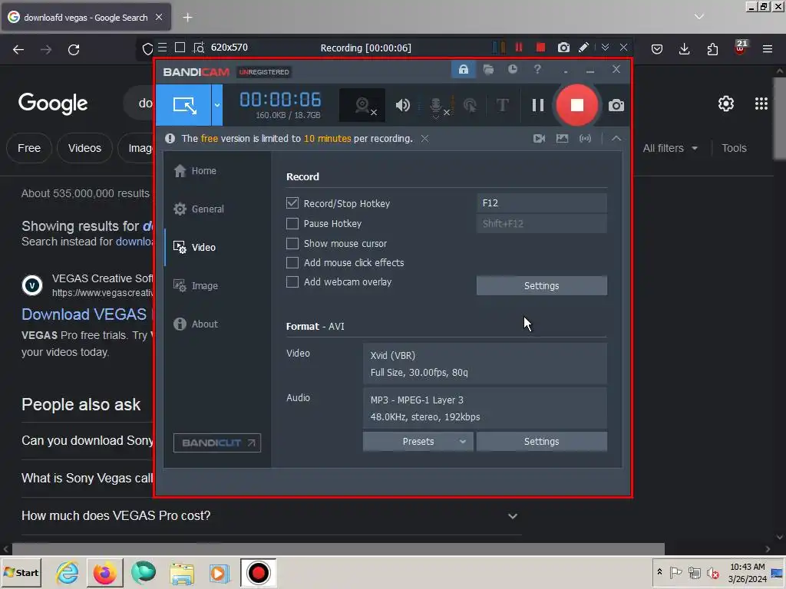Viewport: 786px width, 589px height.
Task: Open the images list icon
Action: click(562, 139)
